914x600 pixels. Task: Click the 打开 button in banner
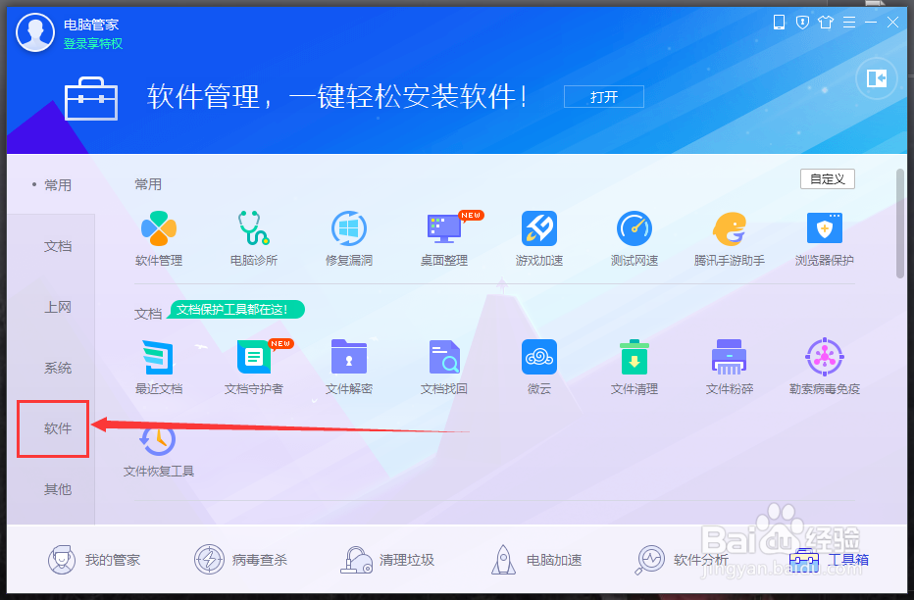point(604,97)
